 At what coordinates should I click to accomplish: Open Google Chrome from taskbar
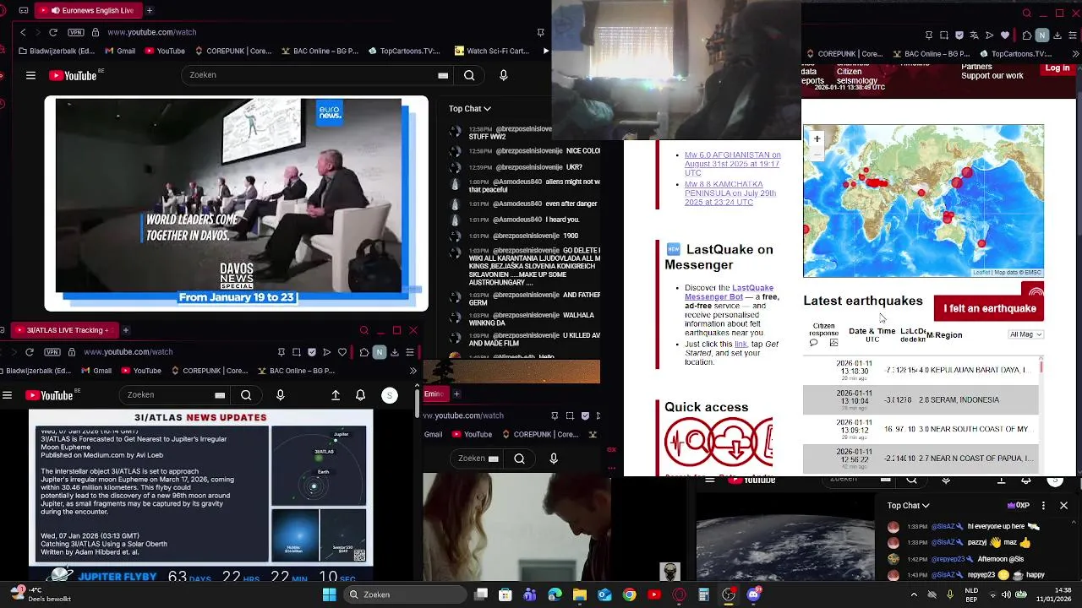click(x=629, y=594)
